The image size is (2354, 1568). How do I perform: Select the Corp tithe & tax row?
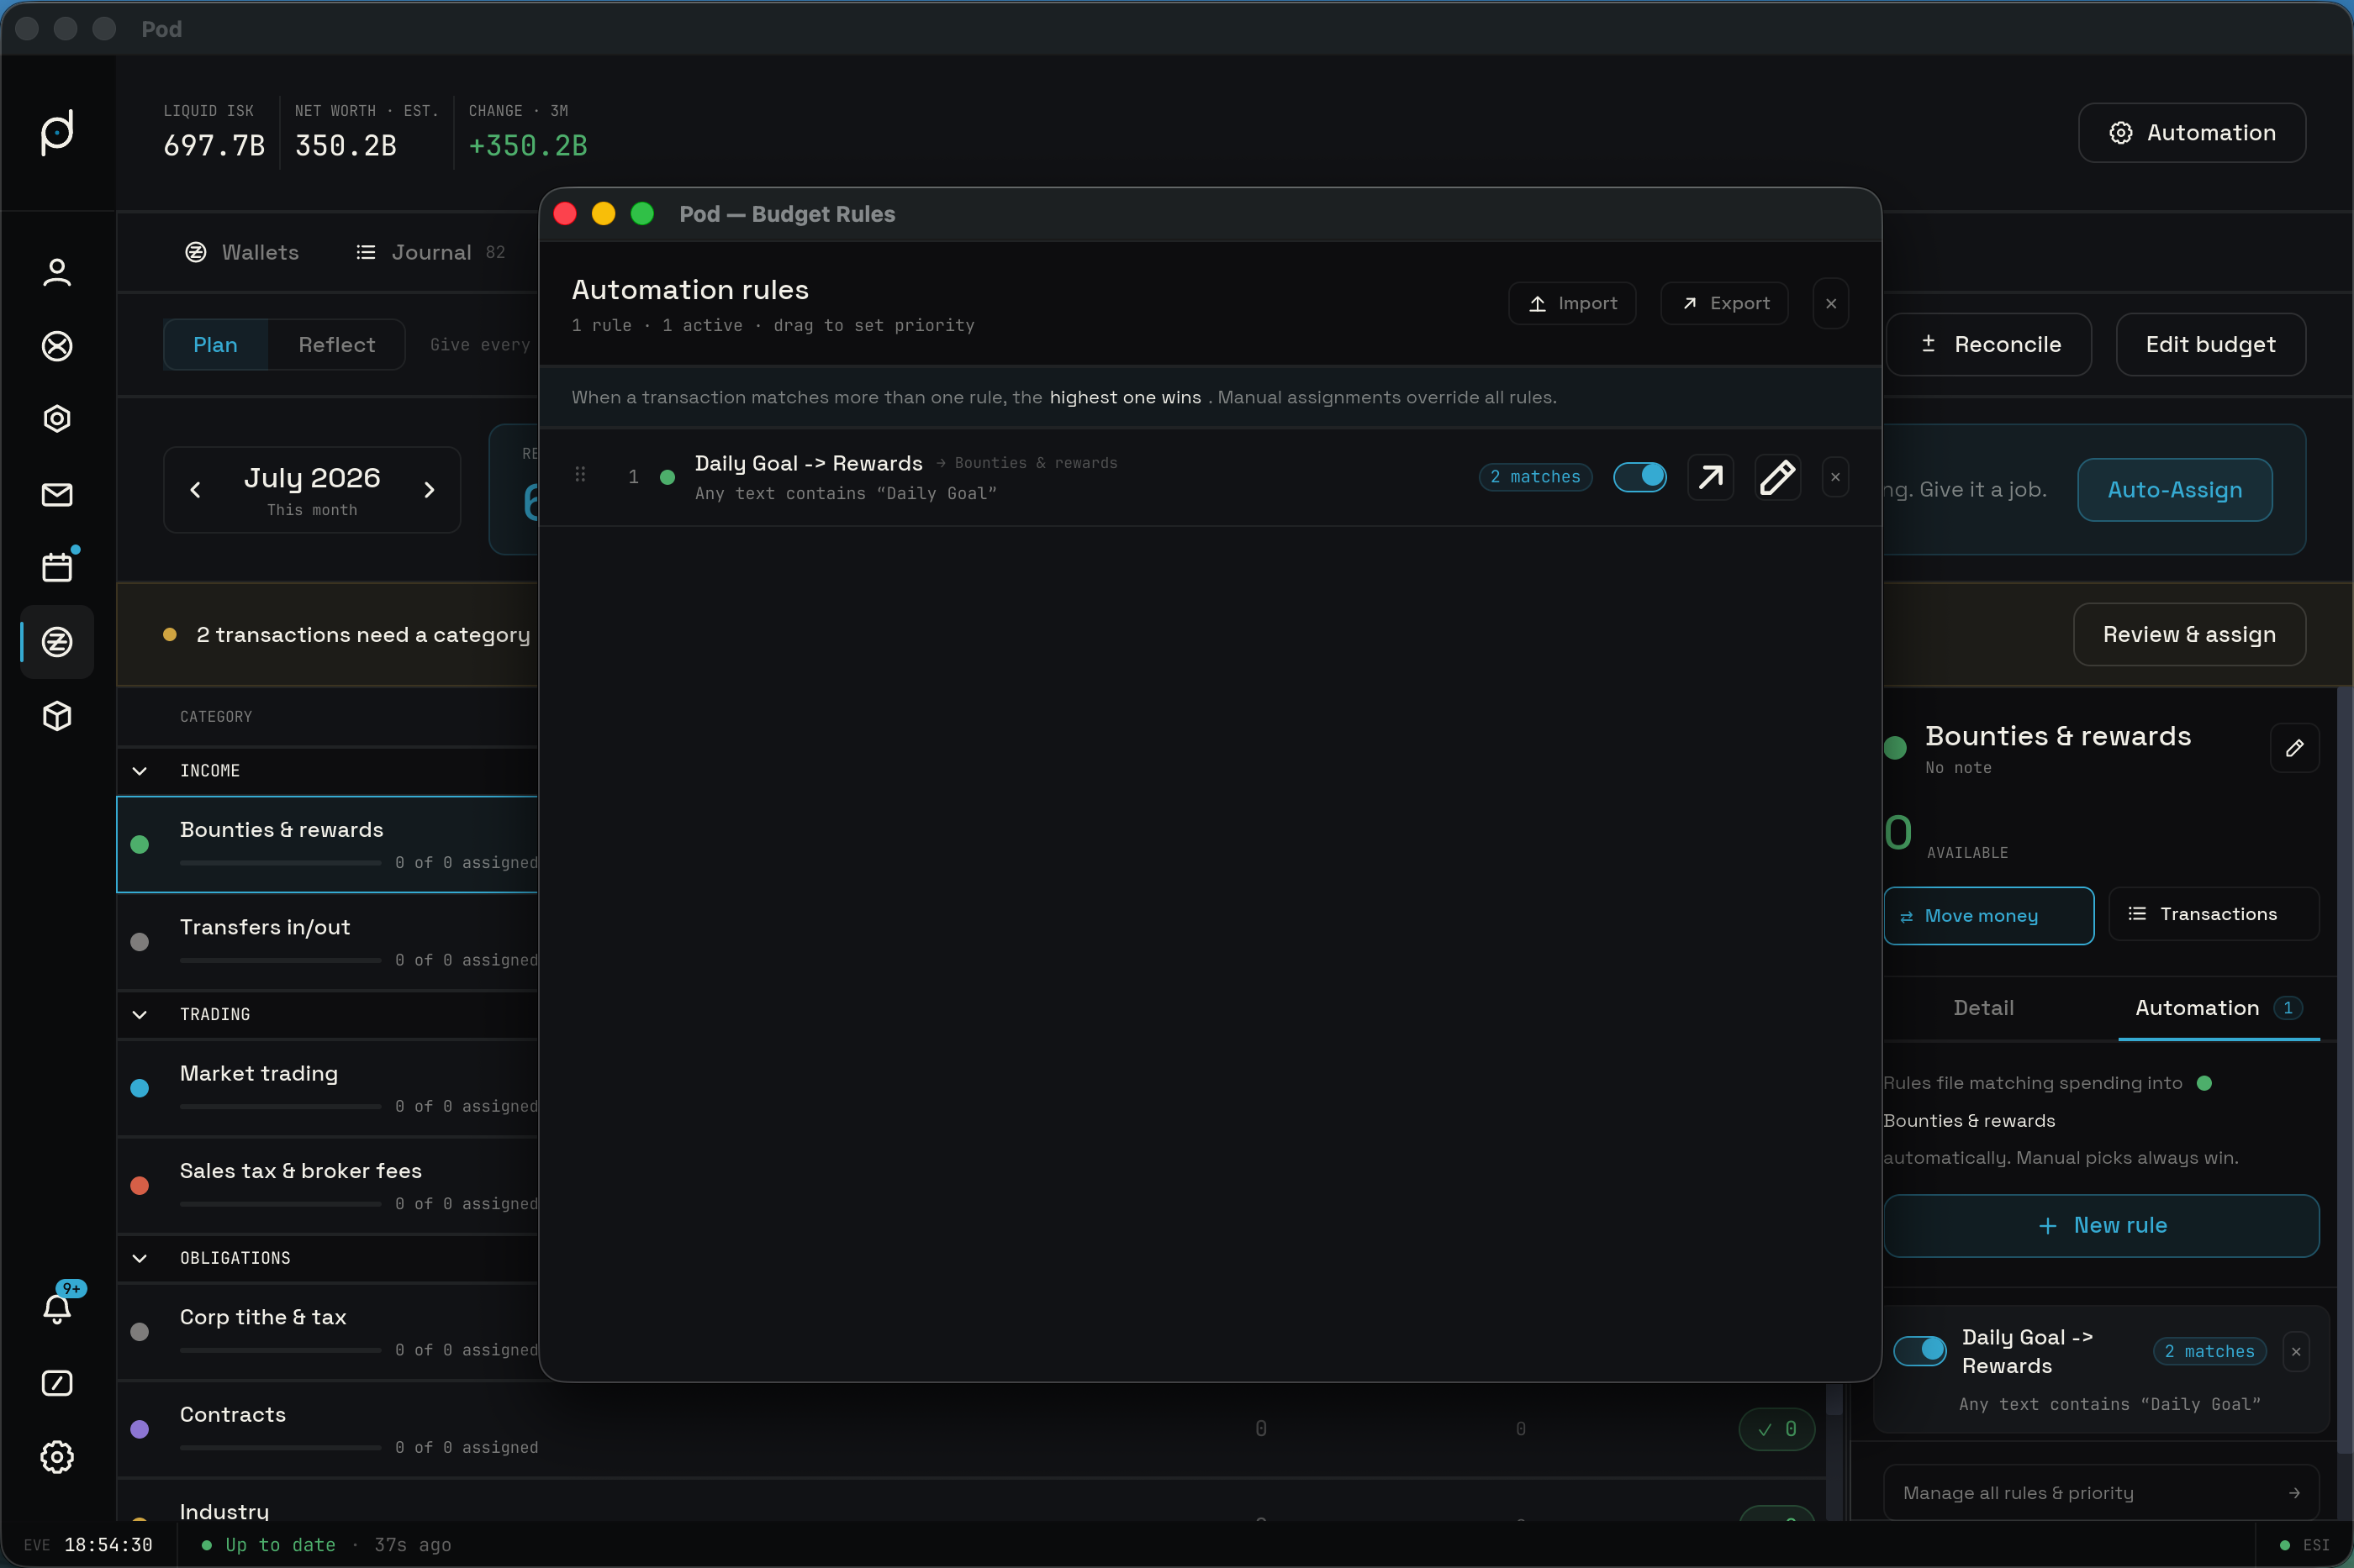pyautogui.click(x=328, y=1332)
